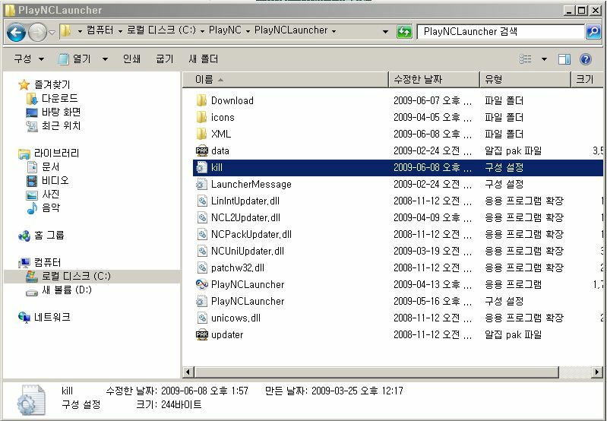Select the data pak file icon
This screenshot has width=607, height=421.
pyautogui.click(x=201, y=150)
